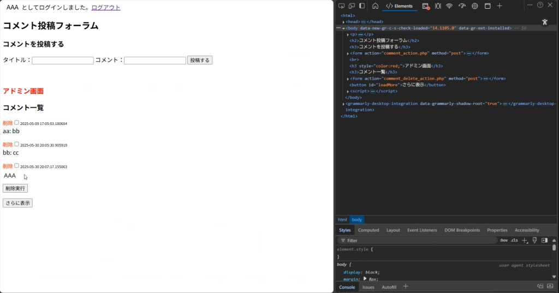This screenshot has width=559, height=293.
Task: Open the DevTools Welcome home icon
Action: pyautogui.click(x=375, y=5)
